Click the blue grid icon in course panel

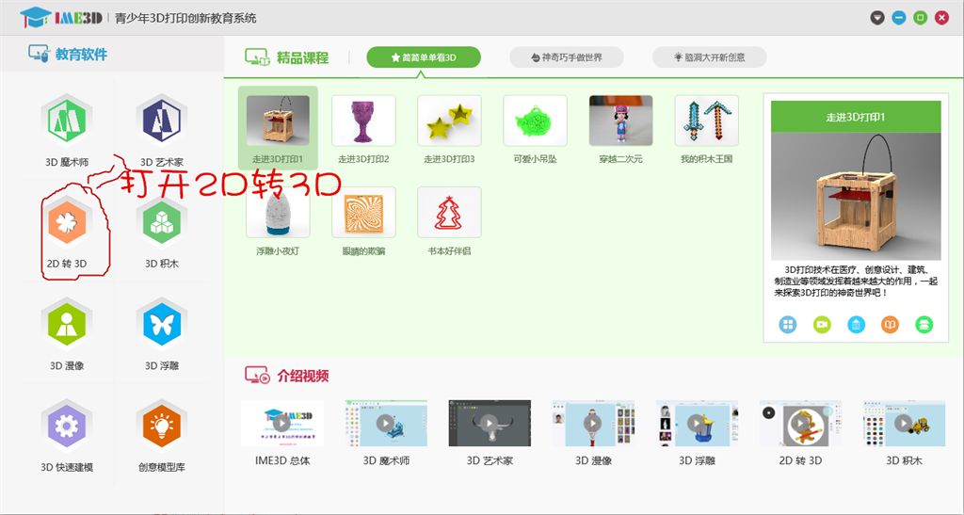(x=788, y=325)
